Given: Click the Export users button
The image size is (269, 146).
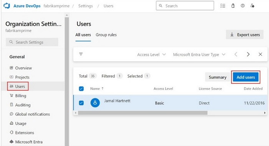Looking at the screenshot, I should [245, 35].
